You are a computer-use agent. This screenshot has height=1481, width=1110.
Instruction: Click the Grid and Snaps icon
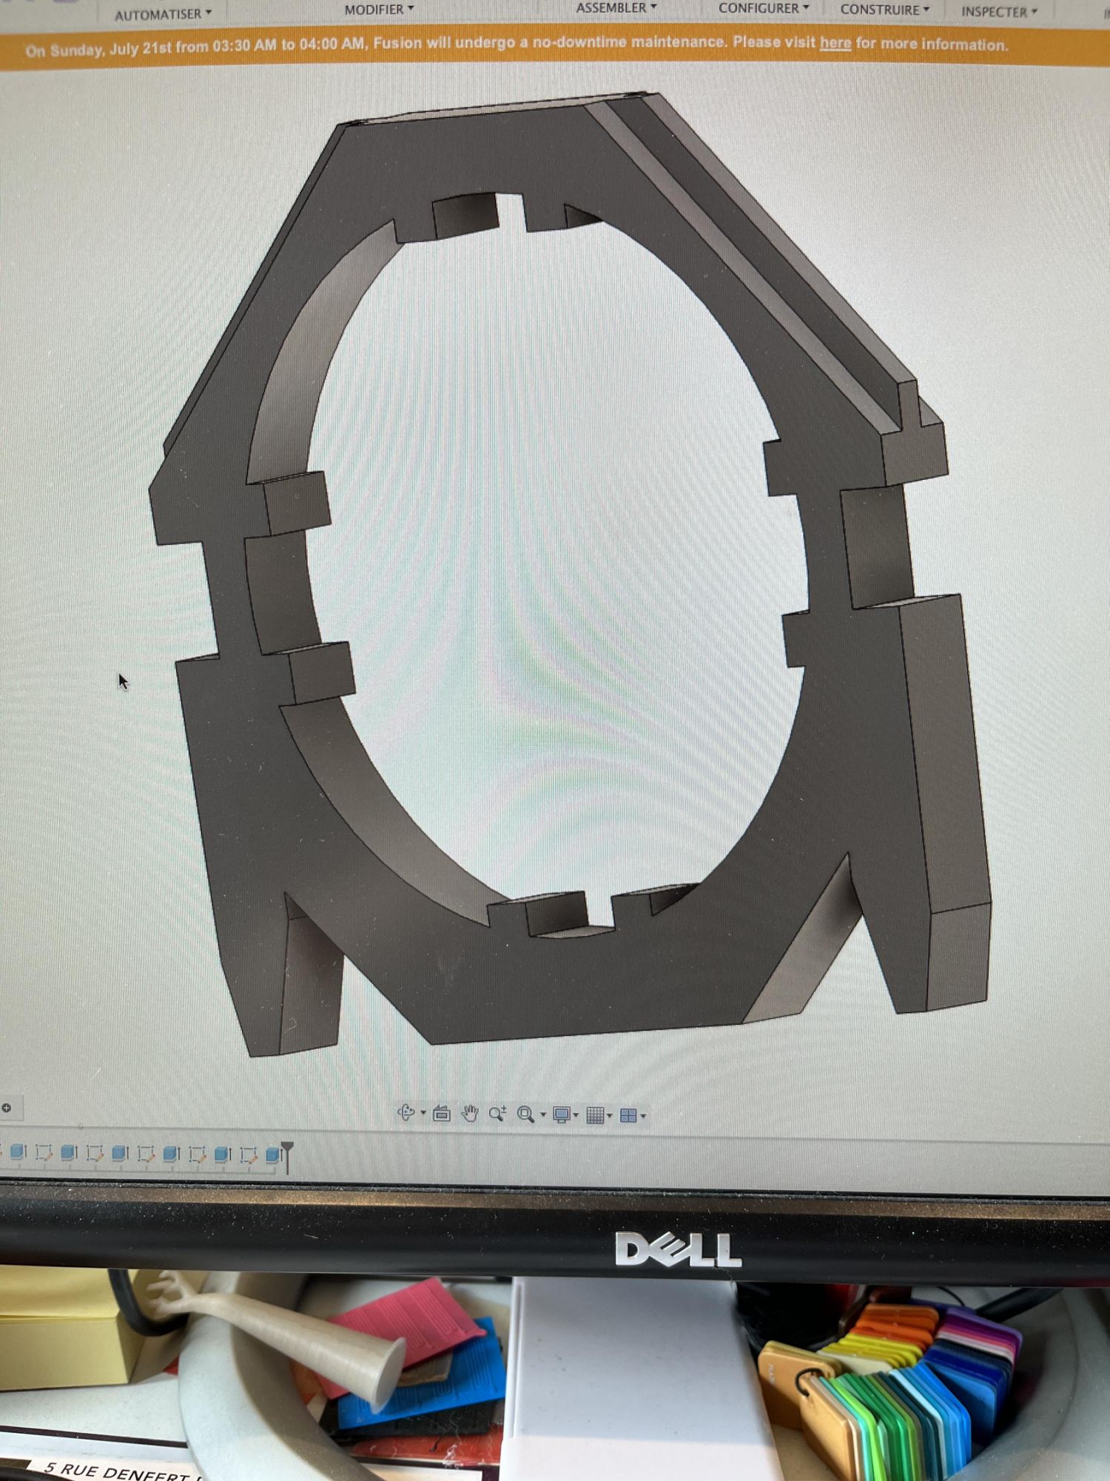point(595,1115)
